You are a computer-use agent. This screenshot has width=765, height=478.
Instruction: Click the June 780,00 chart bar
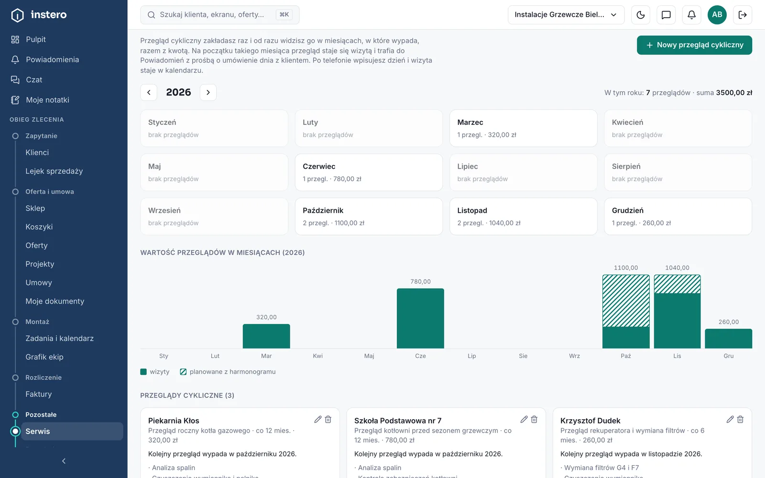pos(420,318)
